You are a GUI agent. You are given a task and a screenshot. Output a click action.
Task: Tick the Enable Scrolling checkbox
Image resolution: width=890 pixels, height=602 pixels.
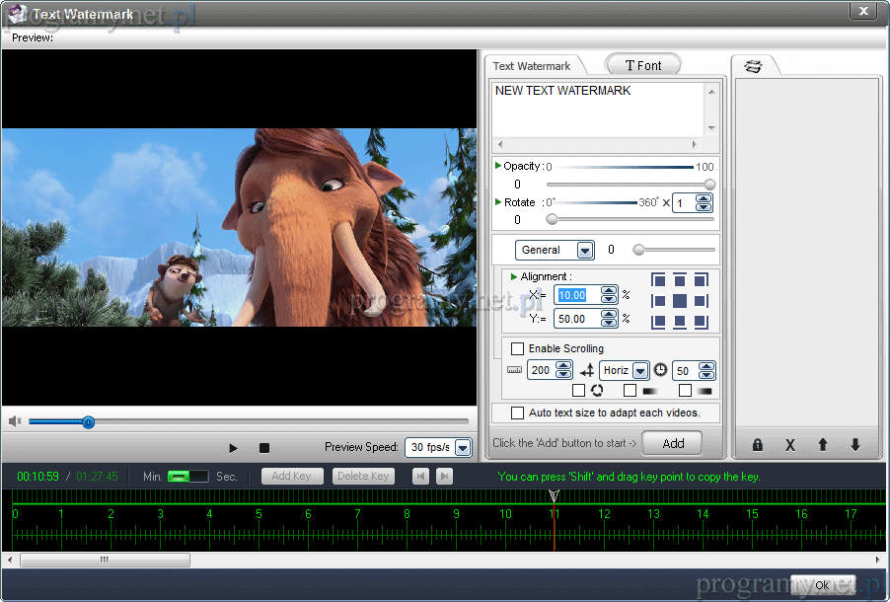pos(517,348)
